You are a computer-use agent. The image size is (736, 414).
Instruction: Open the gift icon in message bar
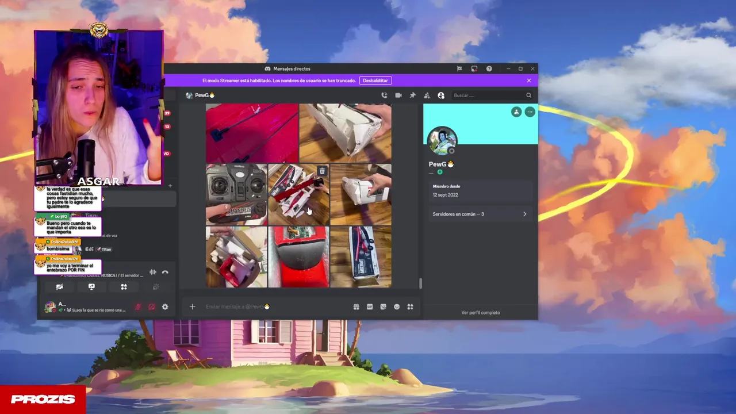click(x=356, y=306)
